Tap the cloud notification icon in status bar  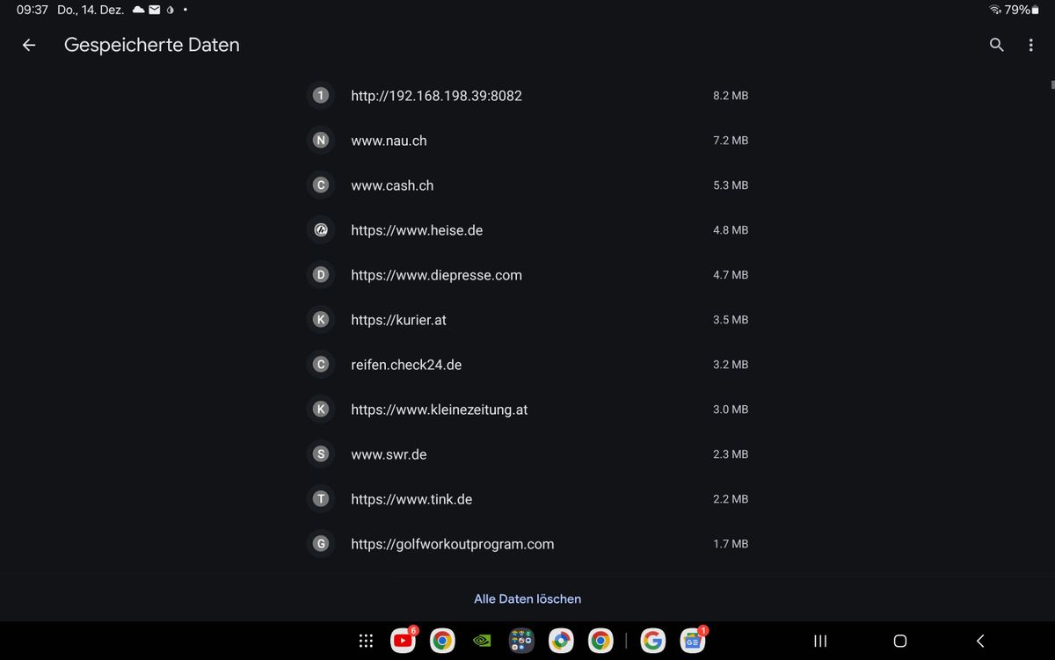(138, 10)
